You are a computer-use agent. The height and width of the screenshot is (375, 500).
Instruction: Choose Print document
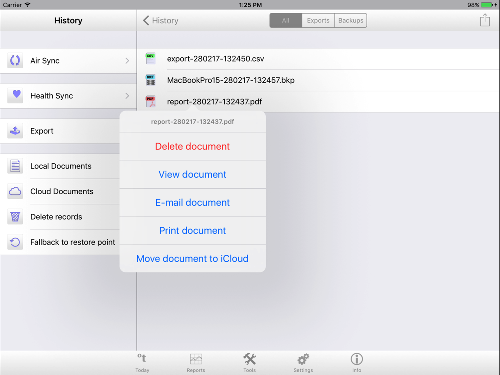point(192,231)
